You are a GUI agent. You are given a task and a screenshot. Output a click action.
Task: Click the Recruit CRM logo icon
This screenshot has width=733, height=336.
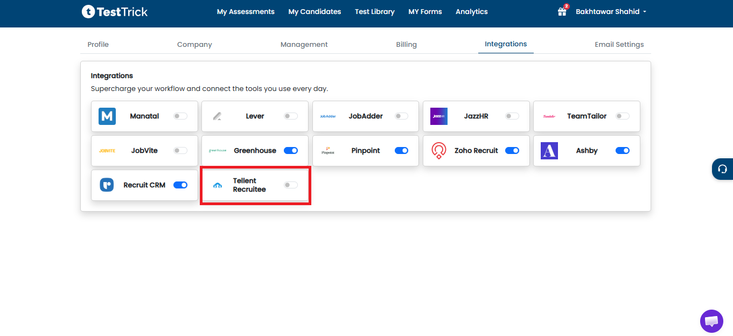107,185
